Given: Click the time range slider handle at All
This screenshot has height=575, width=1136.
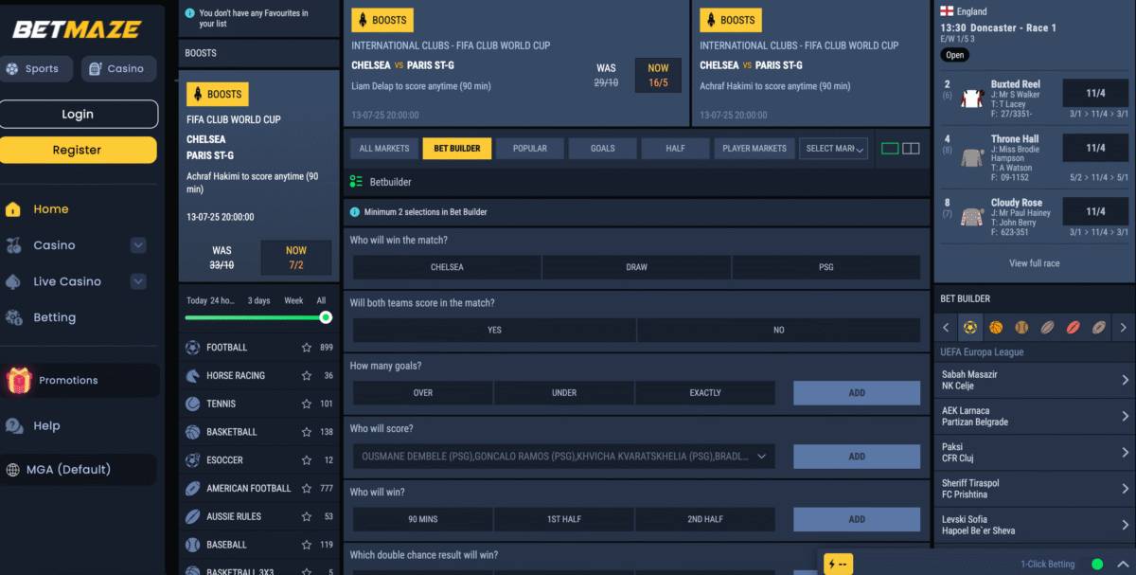Looking at the screenshot, I should point(326,317).
